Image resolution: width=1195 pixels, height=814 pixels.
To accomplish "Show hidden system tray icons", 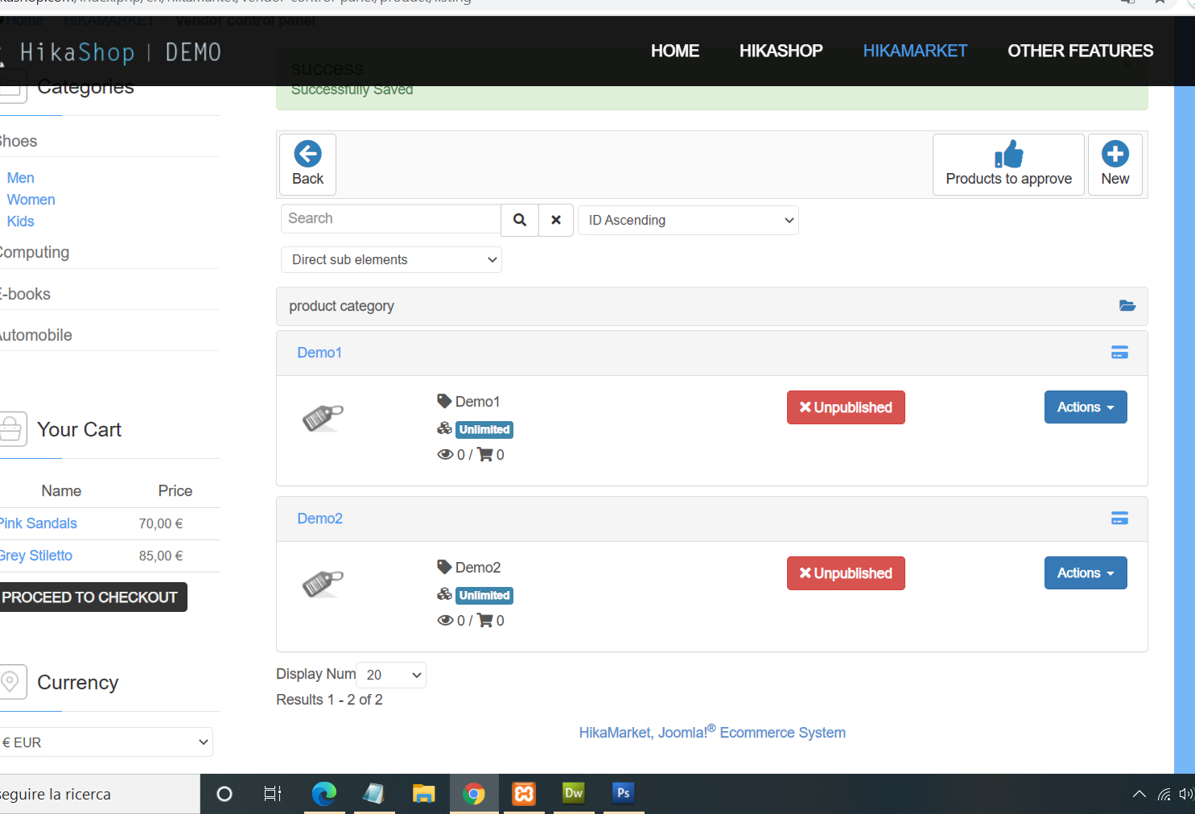I will [x=1139, y=794].
